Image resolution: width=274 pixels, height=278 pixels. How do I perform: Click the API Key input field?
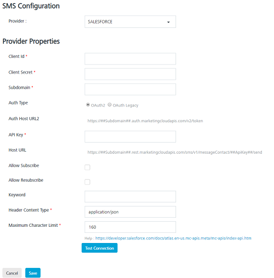(x=130, y=136)
